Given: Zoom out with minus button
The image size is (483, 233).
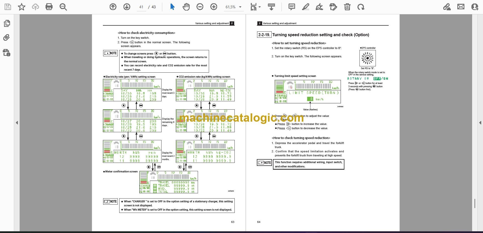Looking at the screenshot, I should tap(200, 7).
